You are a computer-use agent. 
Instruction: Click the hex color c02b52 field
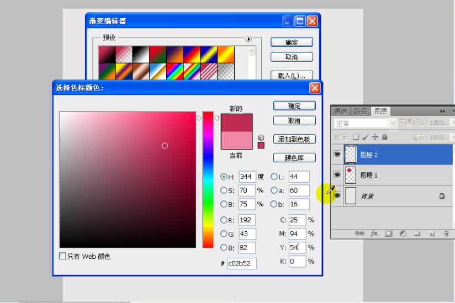click(x=242, y=263)
